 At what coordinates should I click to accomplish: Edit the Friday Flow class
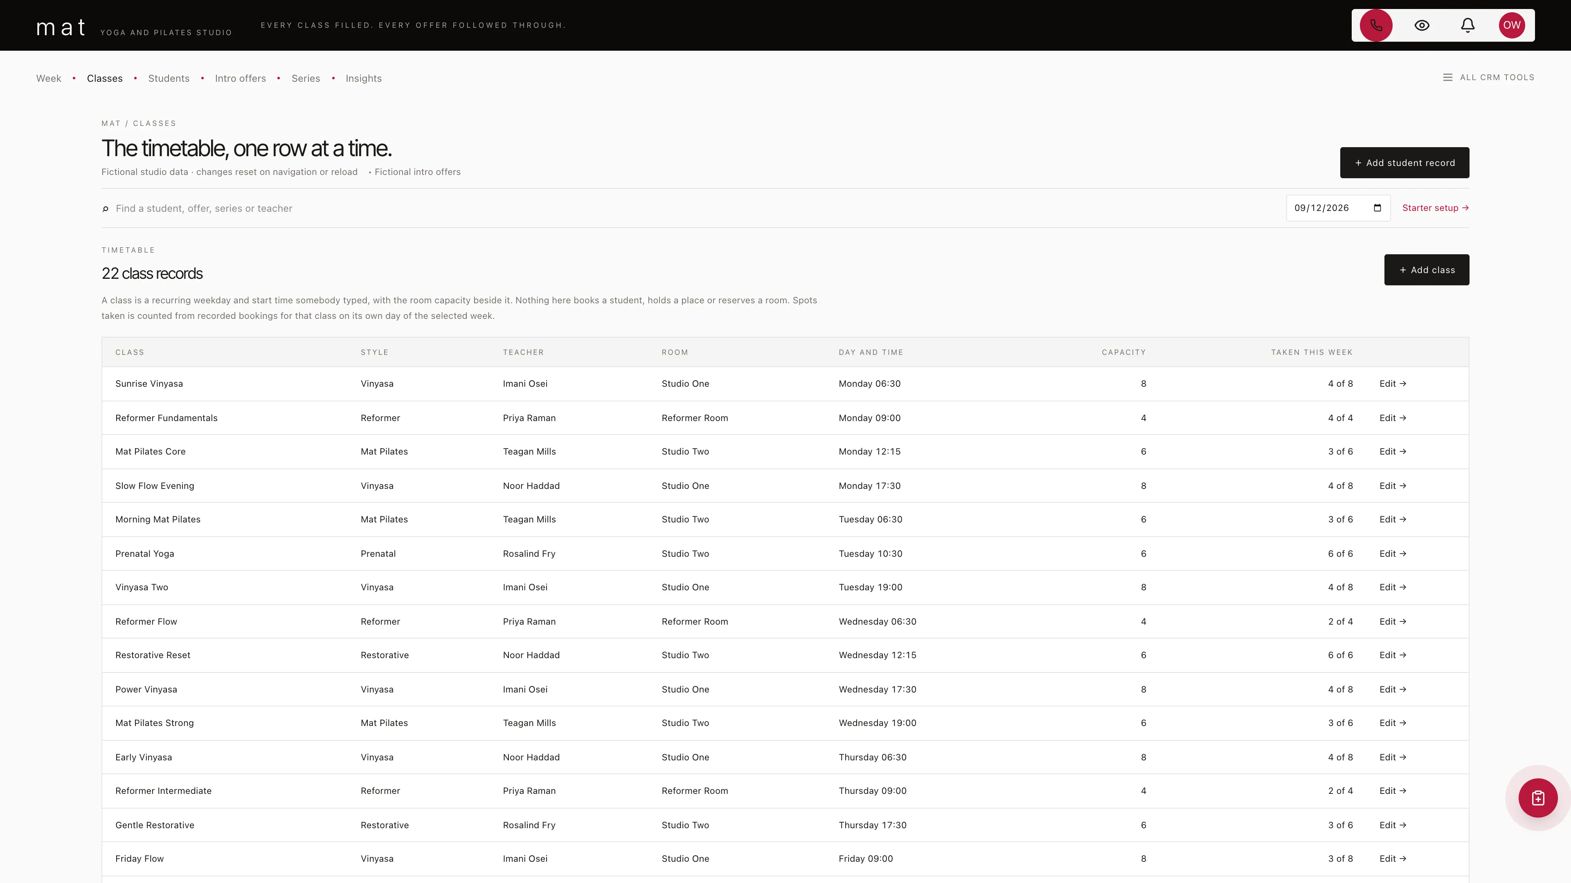pyautogui.click(x=1392, y=858)
